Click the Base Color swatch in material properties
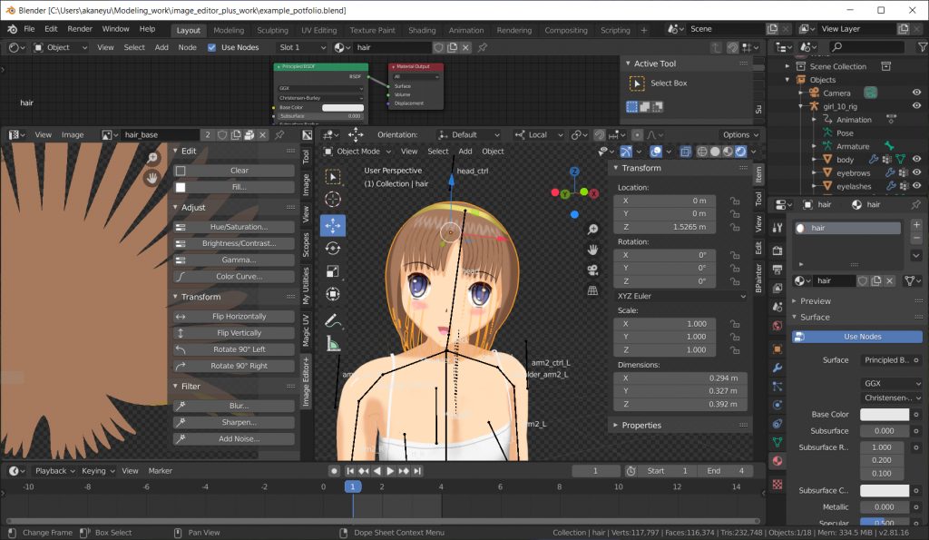This screenshot has height=540, width=929. pyautogui.click(x=885, y=415)
